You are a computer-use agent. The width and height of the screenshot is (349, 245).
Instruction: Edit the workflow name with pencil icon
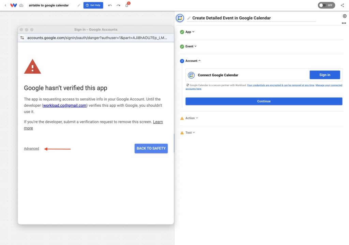pos(79,5)
